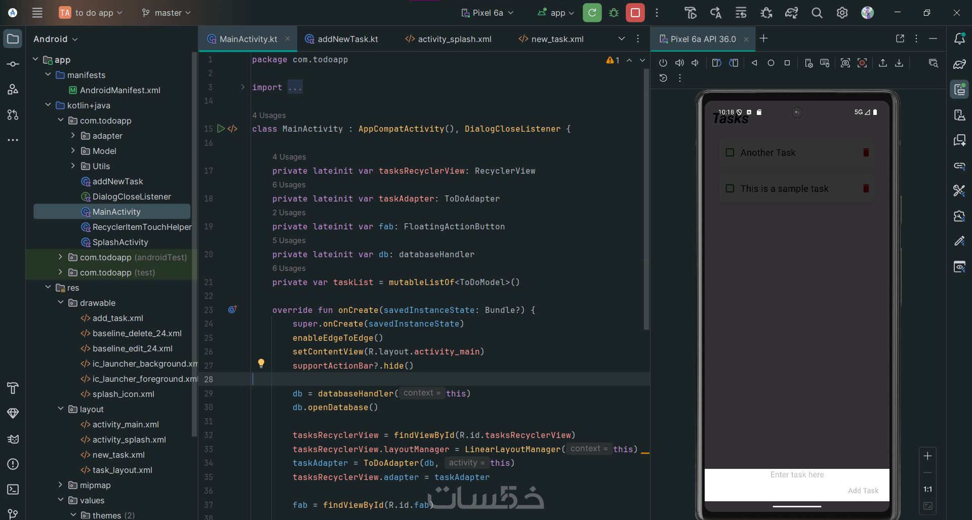Open the master branch dropdown
Screen dimensions: 972x520
tap(166, 13)
